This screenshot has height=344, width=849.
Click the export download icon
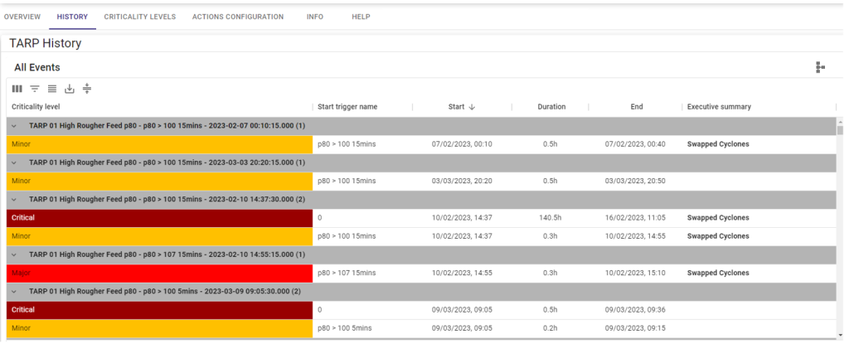[x=70, y=89]
